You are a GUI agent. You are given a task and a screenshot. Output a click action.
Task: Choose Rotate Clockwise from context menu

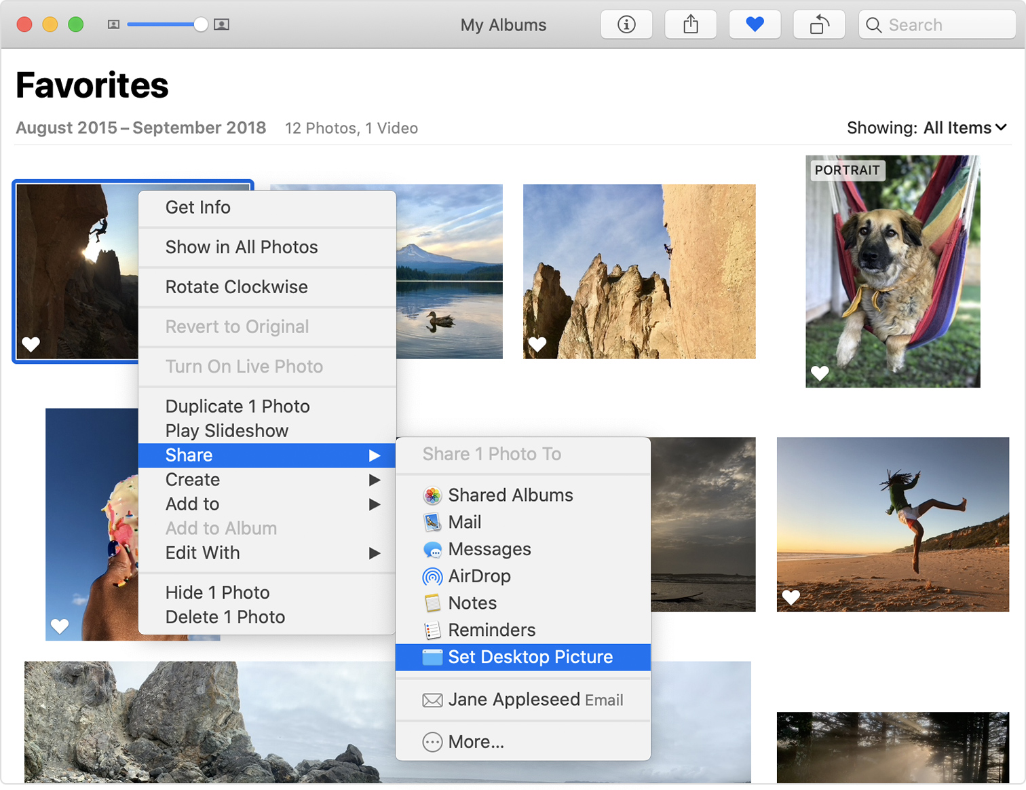[236, 287]
